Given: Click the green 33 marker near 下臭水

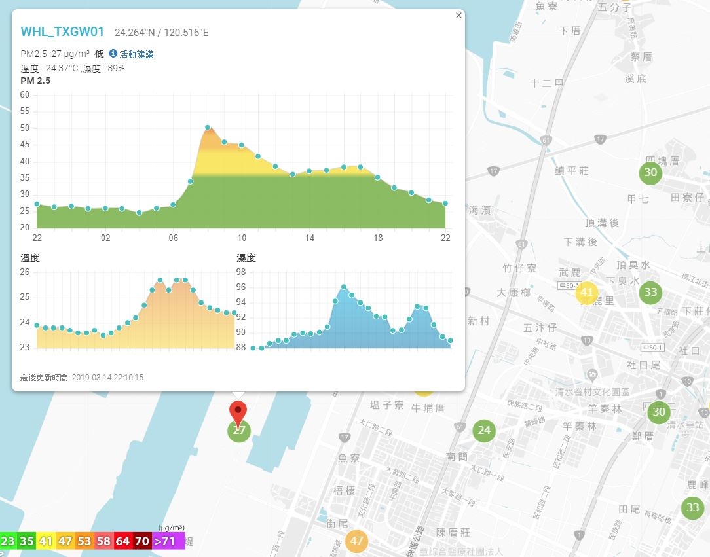Looking at the screenshot, I should coord(650,292).
